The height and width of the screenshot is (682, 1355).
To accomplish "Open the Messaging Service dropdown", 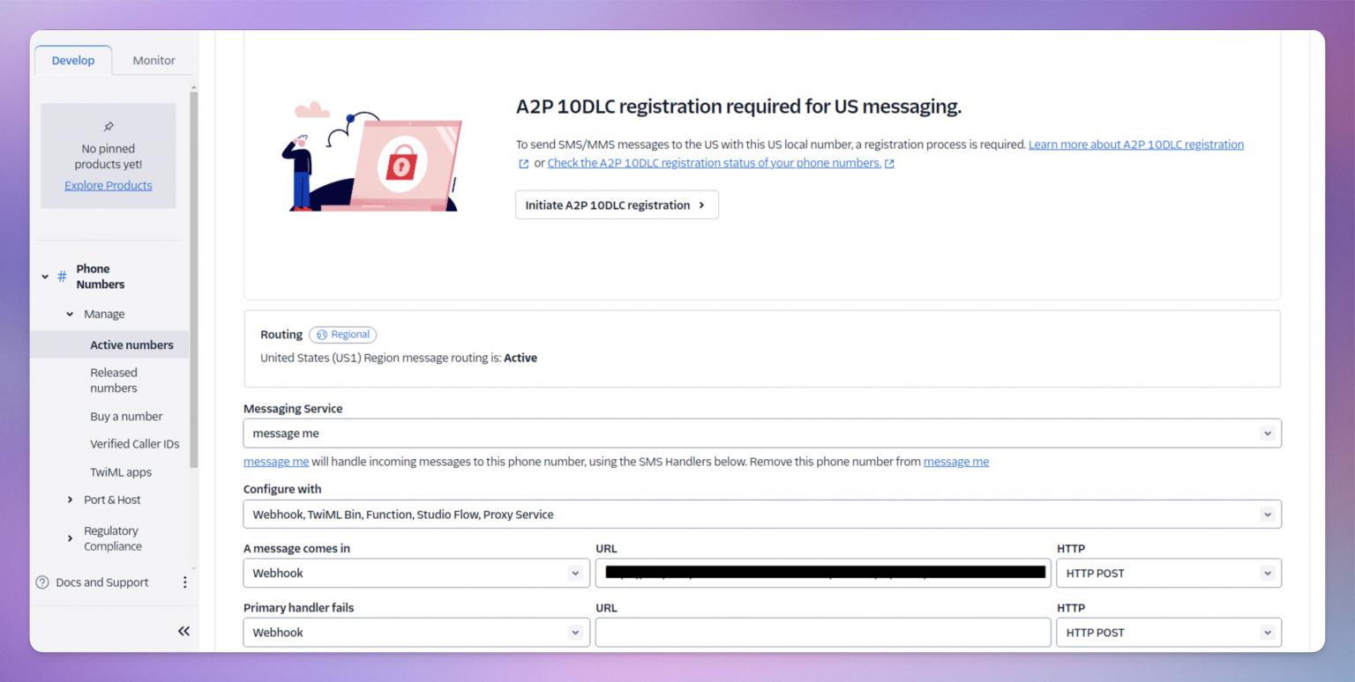I will tap(1269, 433).
